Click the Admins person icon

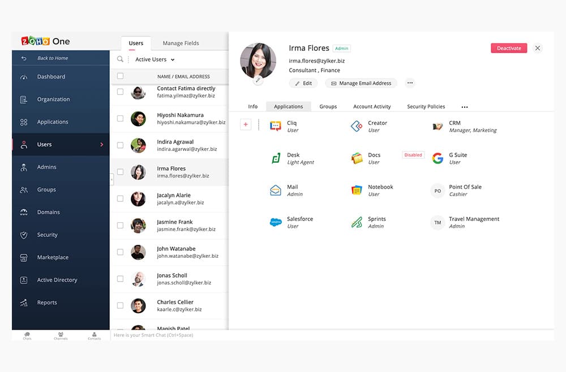[x=24, y=167]
